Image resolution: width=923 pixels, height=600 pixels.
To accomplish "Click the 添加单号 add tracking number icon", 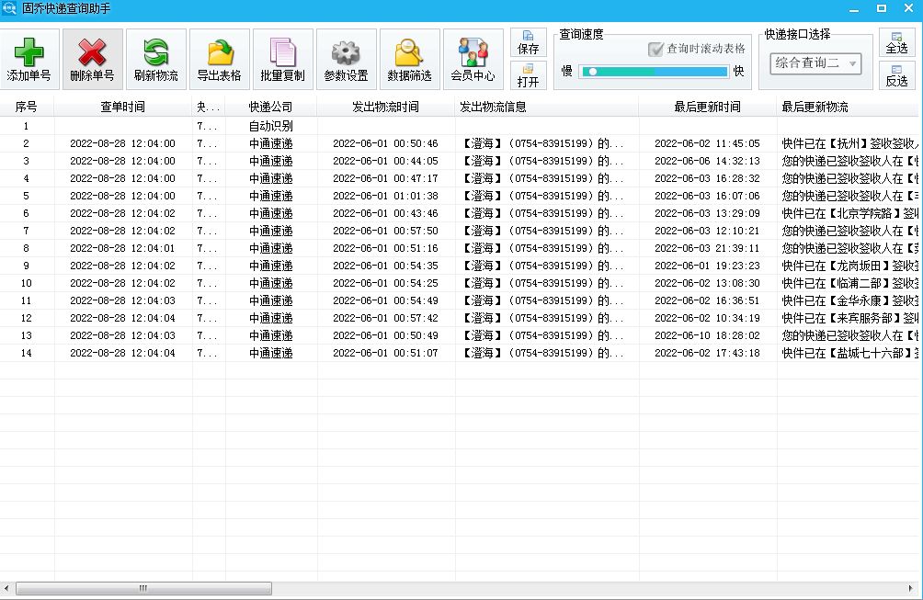I will pos(28,58).
